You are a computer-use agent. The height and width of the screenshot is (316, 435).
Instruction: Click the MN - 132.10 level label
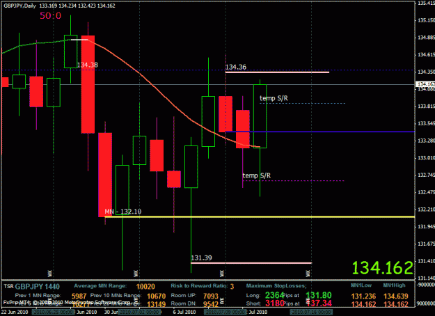point(123,212)
